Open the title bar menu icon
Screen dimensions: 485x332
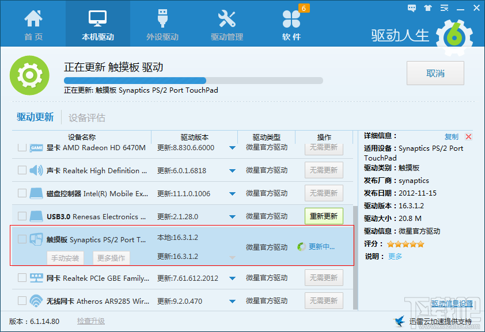pyautogui.click(x=445, y=8)
